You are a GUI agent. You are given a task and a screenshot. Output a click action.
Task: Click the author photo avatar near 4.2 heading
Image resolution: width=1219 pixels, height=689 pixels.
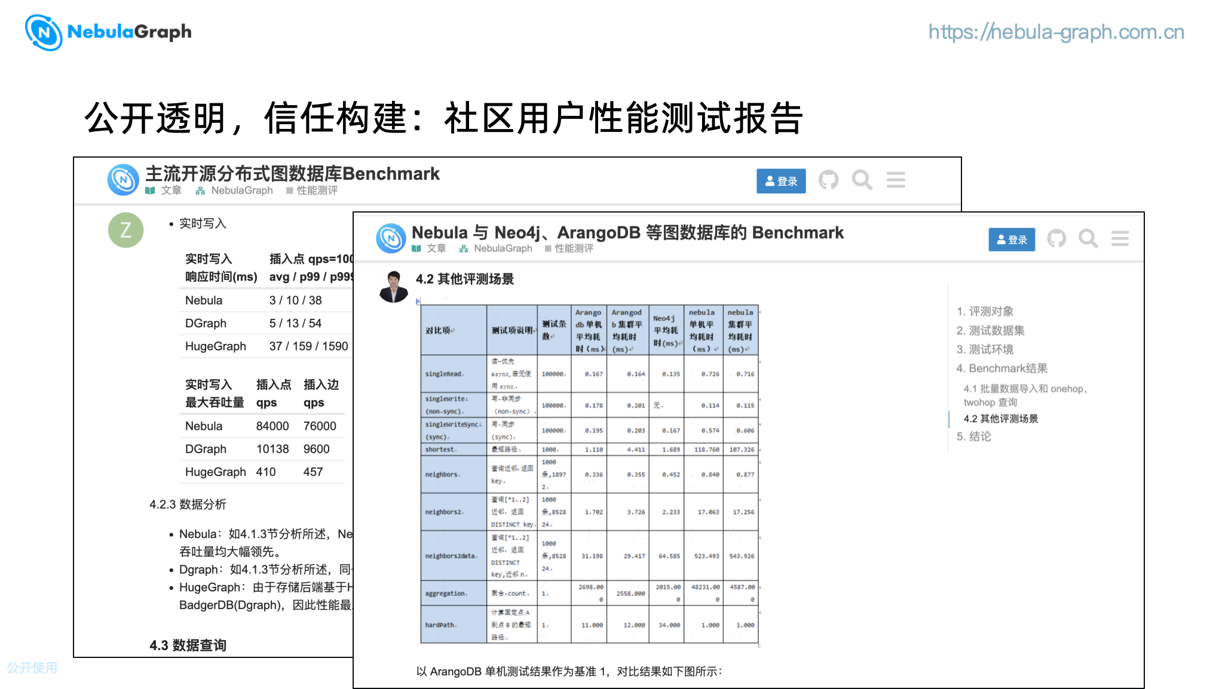[x=393, y=286]
